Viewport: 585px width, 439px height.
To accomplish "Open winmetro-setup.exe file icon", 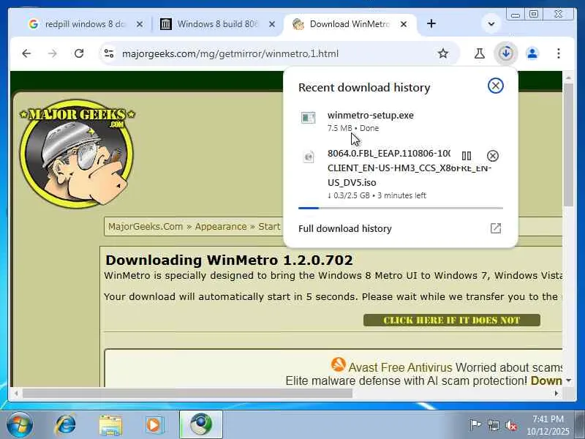I will pos(308,118).
